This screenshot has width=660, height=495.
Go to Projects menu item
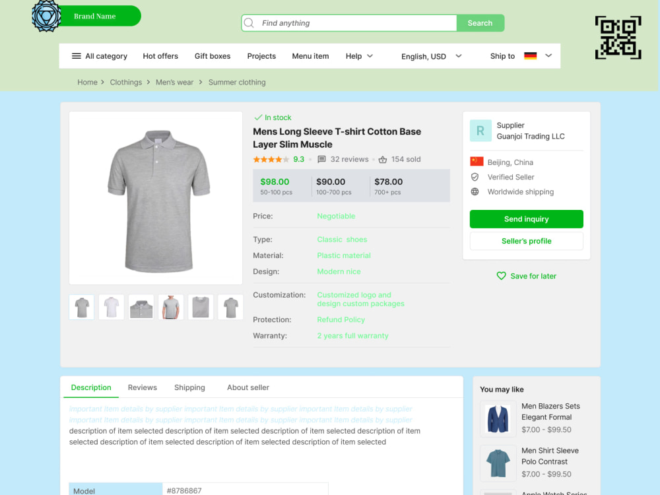[261, 56]
